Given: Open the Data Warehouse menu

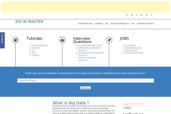Looking at the screenshot, I should [x=85, y=23].
